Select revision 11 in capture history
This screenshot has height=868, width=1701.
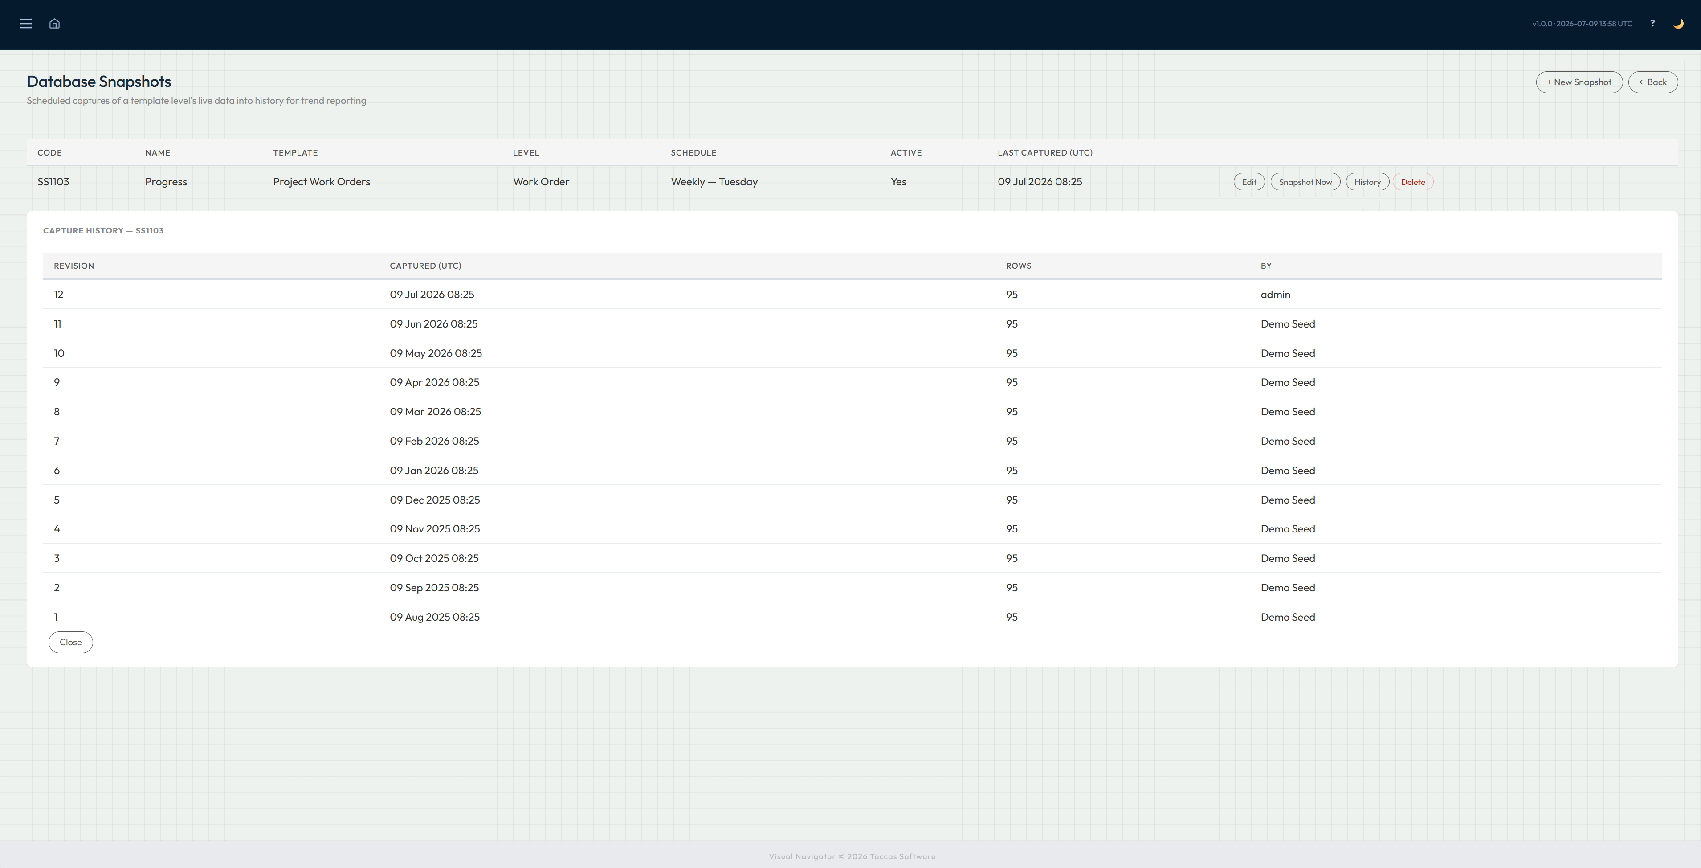coord(57,323)
